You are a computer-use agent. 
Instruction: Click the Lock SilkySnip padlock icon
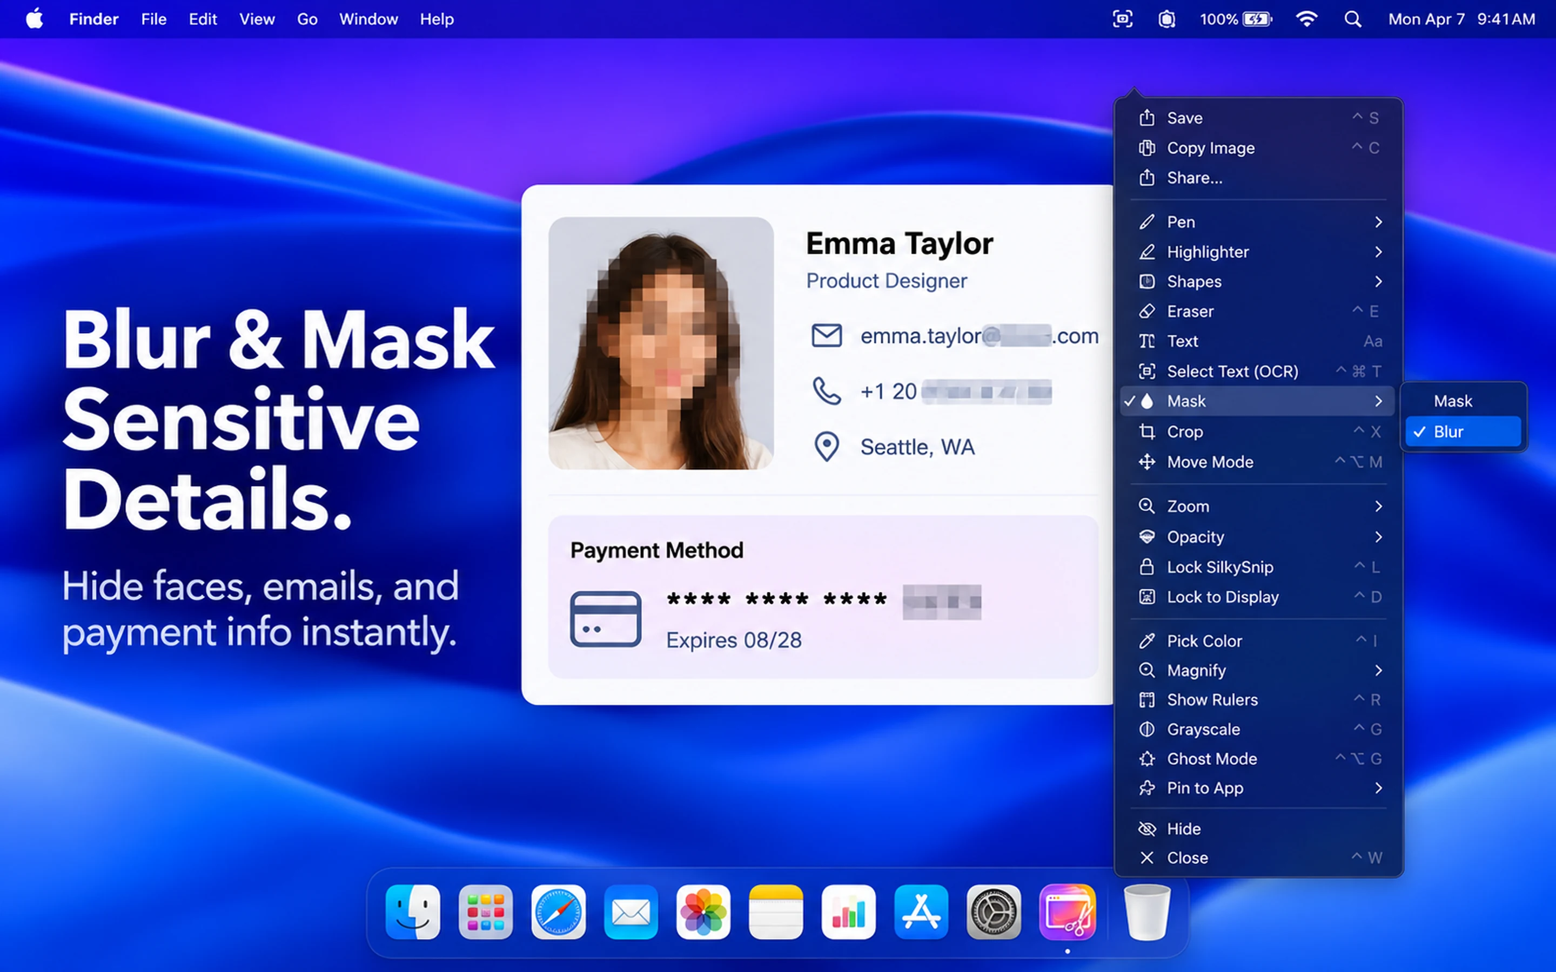click(x=1146, y=567)
